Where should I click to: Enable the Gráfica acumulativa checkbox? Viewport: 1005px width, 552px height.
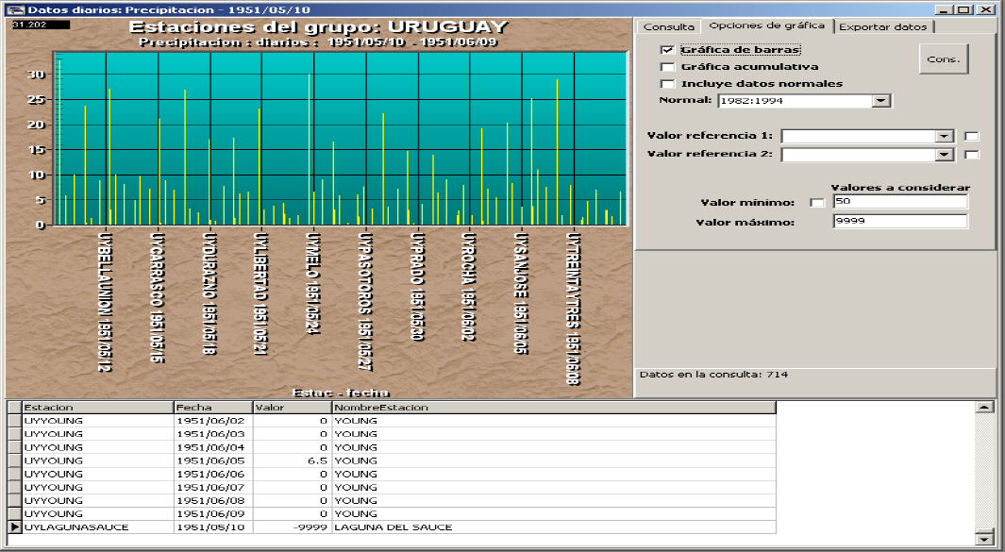pos(668,67)
